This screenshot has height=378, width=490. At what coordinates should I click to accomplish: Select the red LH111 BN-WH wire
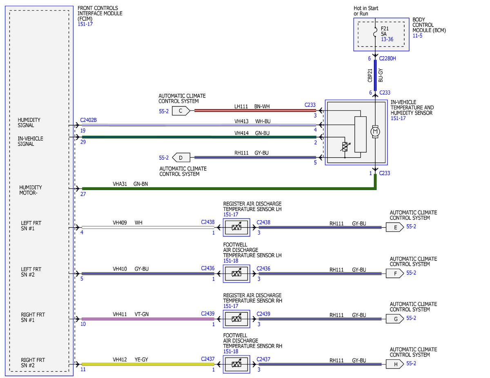[x=255, y=110]
